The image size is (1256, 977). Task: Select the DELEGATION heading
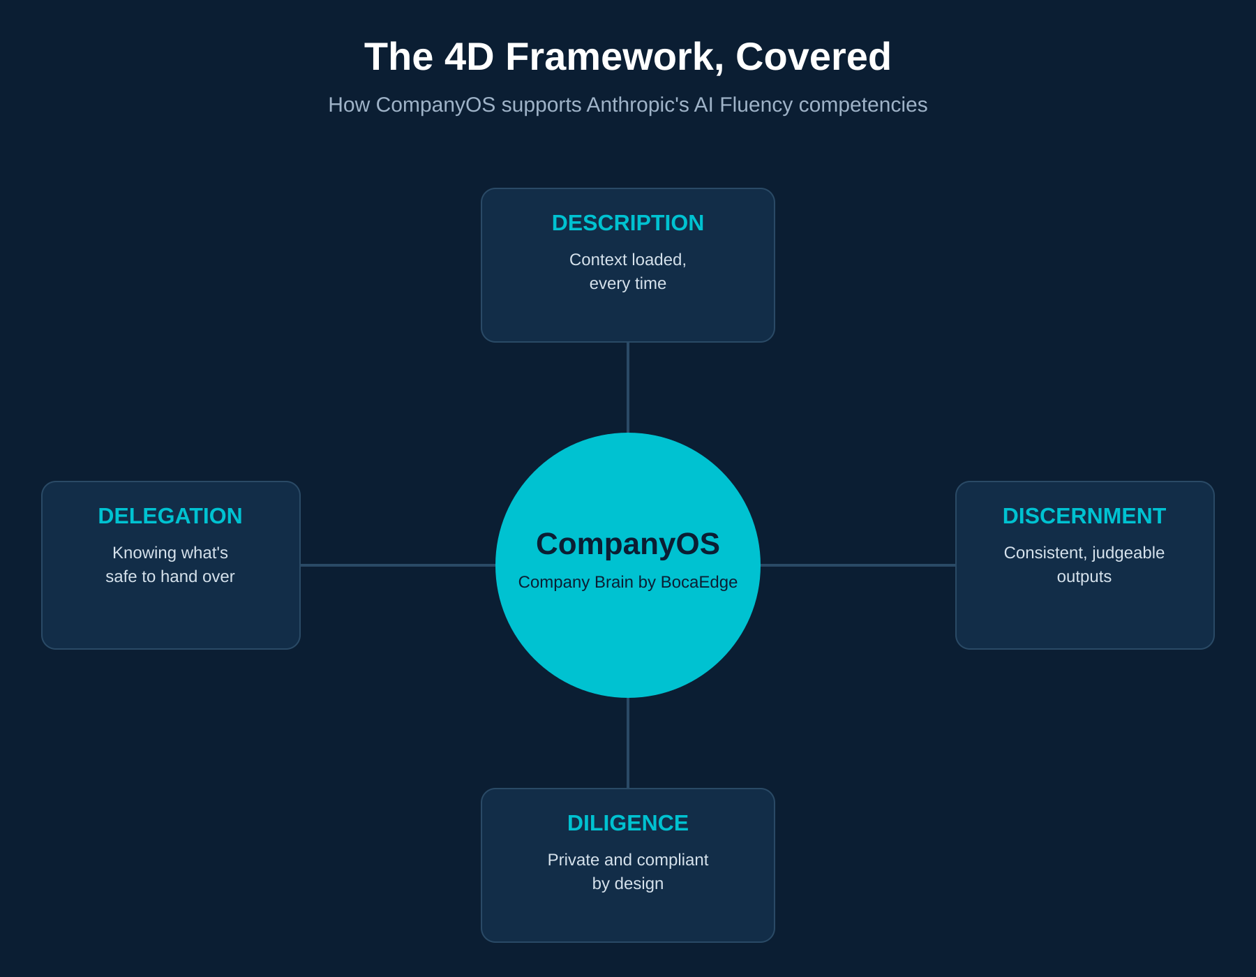[170, 516]
